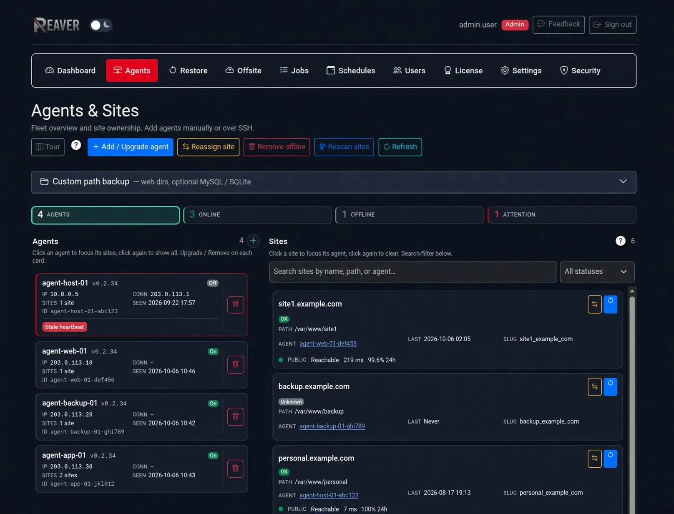Screen dimensions: 674x514
Task: Click the Off status badge on agent-host-01
Action: [x=213, y=283]
